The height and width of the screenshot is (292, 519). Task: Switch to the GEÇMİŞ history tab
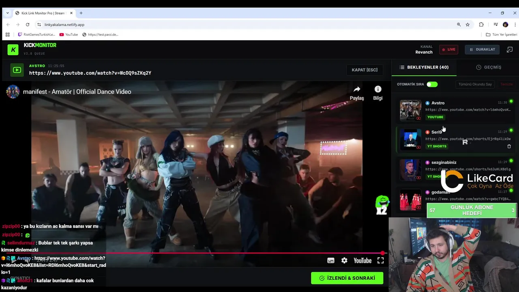click(489, 67)
